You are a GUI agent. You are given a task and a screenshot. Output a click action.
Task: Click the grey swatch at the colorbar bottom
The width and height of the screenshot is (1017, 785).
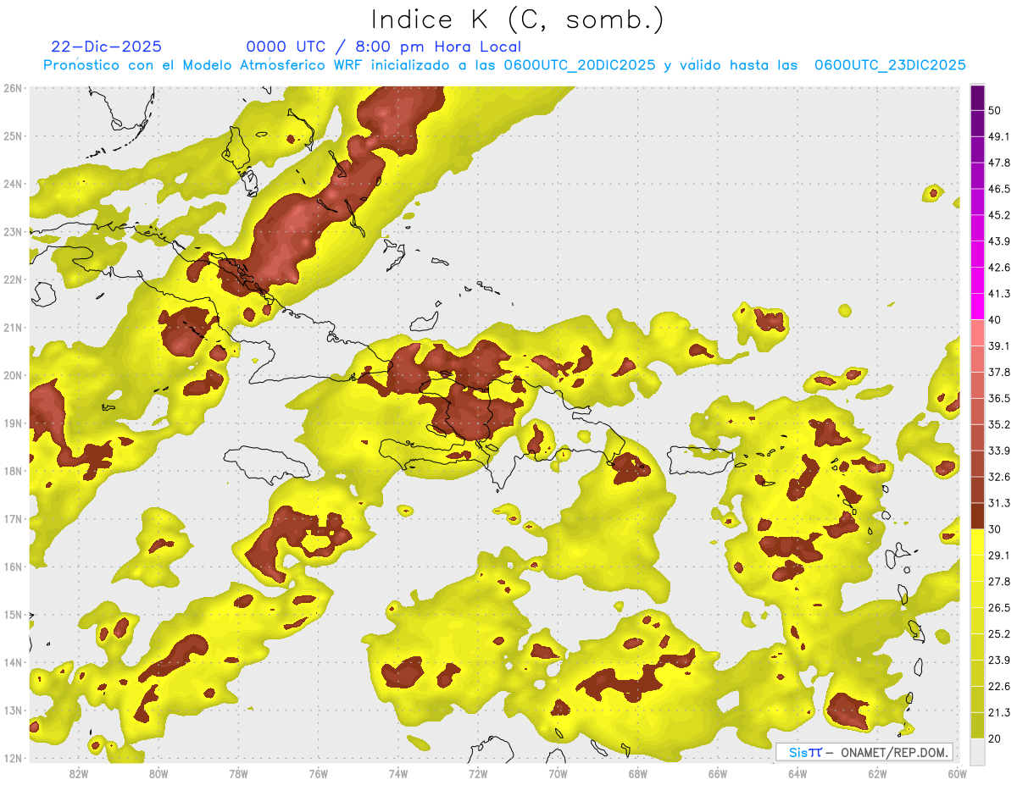(x=977, y=751)
